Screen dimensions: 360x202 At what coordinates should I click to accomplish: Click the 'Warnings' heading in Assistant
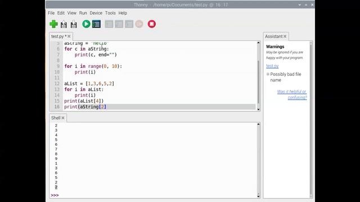point(275,47)
